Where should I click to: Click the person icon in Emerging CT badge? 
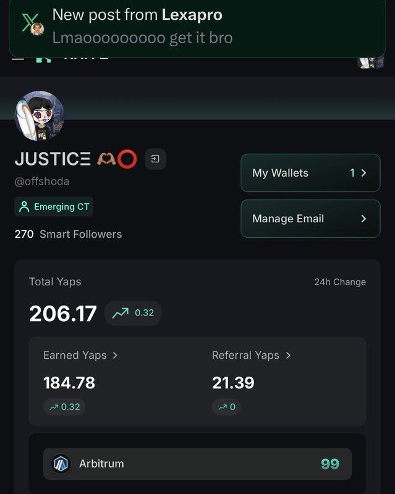[x=25, y=207]
